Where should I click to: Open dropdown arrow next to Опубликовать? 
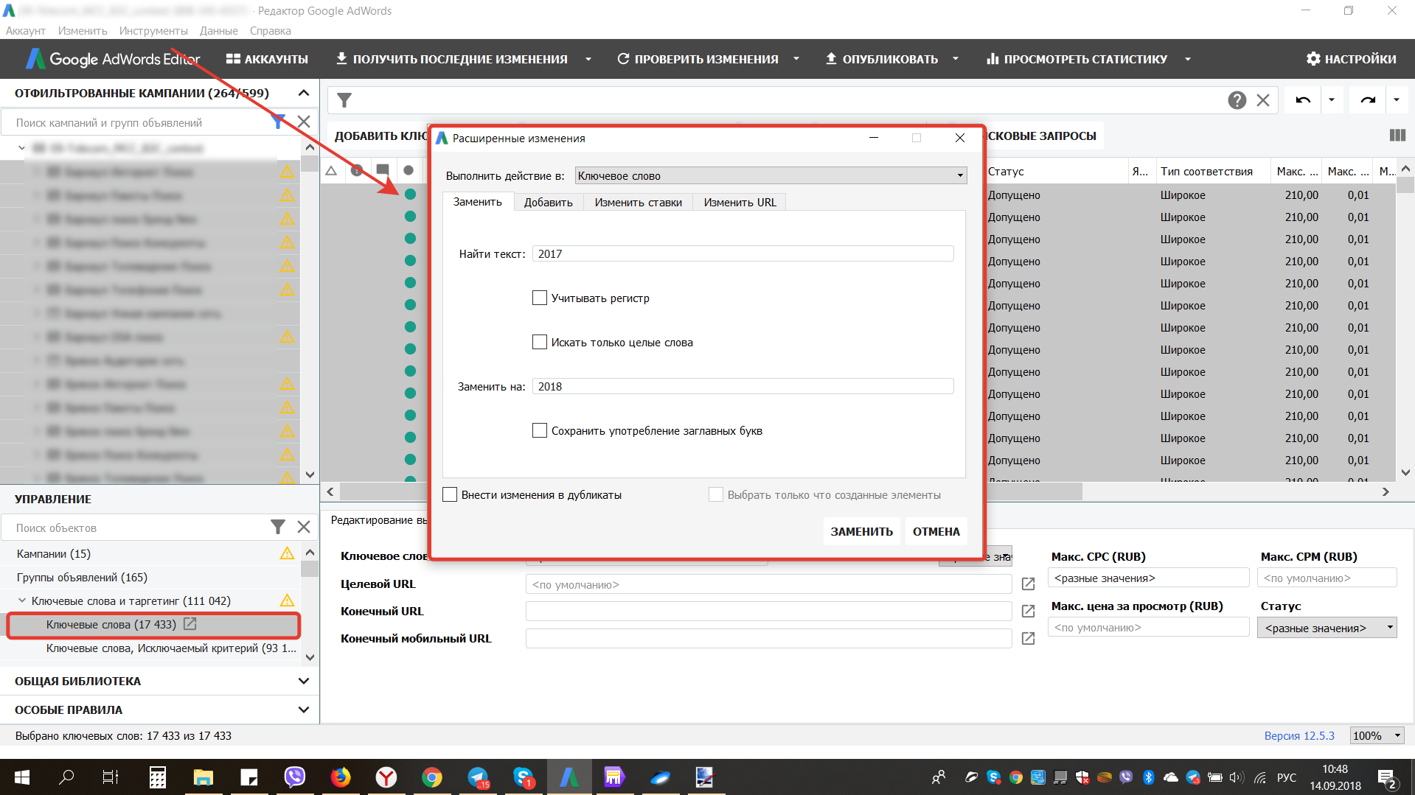pos(956,59)
